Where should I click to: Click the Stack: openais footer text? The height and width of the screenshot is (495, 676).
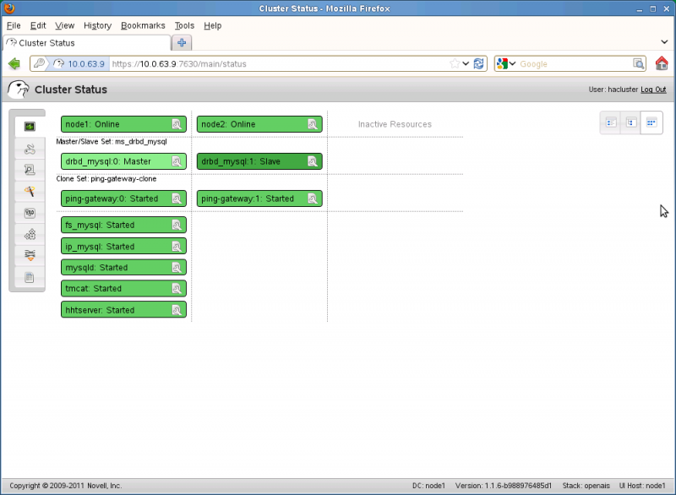coord(586,486)
